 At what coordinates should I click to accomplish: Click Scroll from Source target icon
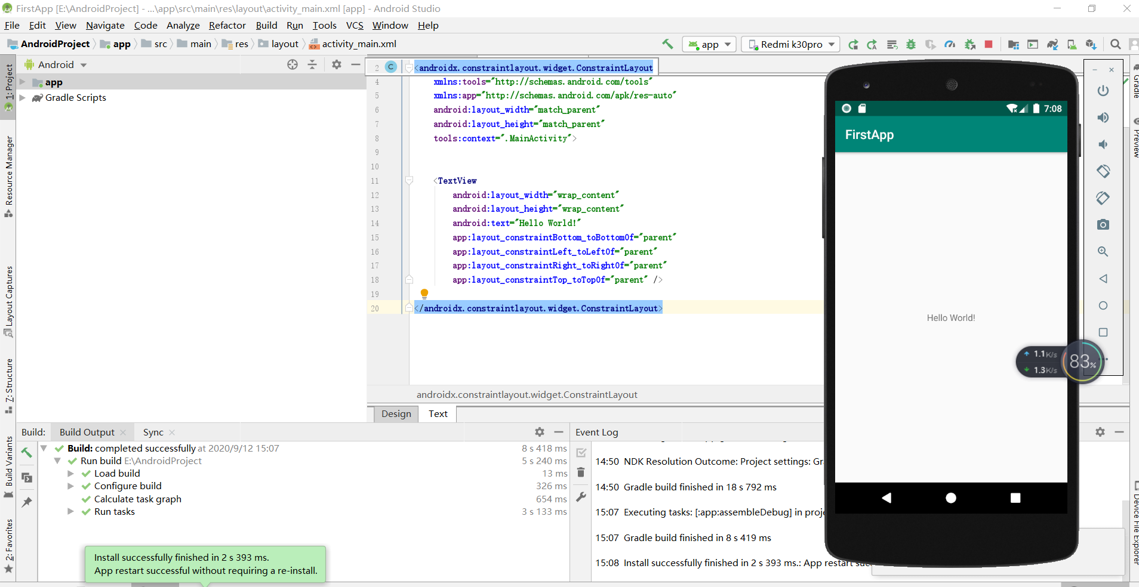[x=293, y=64]
